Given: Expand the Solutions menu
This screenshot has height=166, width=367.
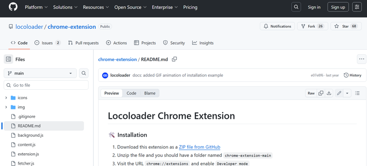Looking at the screenshot, I should [65, 7].
